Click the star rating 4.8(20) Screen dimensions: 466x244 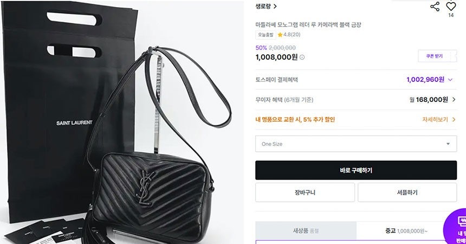coord(289,35)
